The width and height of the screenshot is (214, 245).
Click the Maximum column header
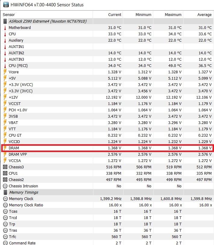point(173,15)
